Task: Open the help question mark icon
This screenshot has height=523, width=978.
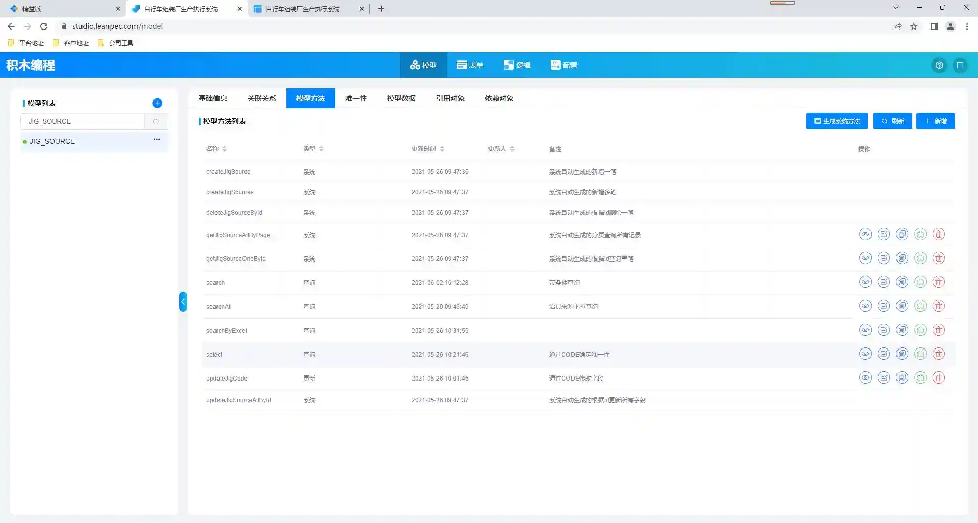Action: 939,65
